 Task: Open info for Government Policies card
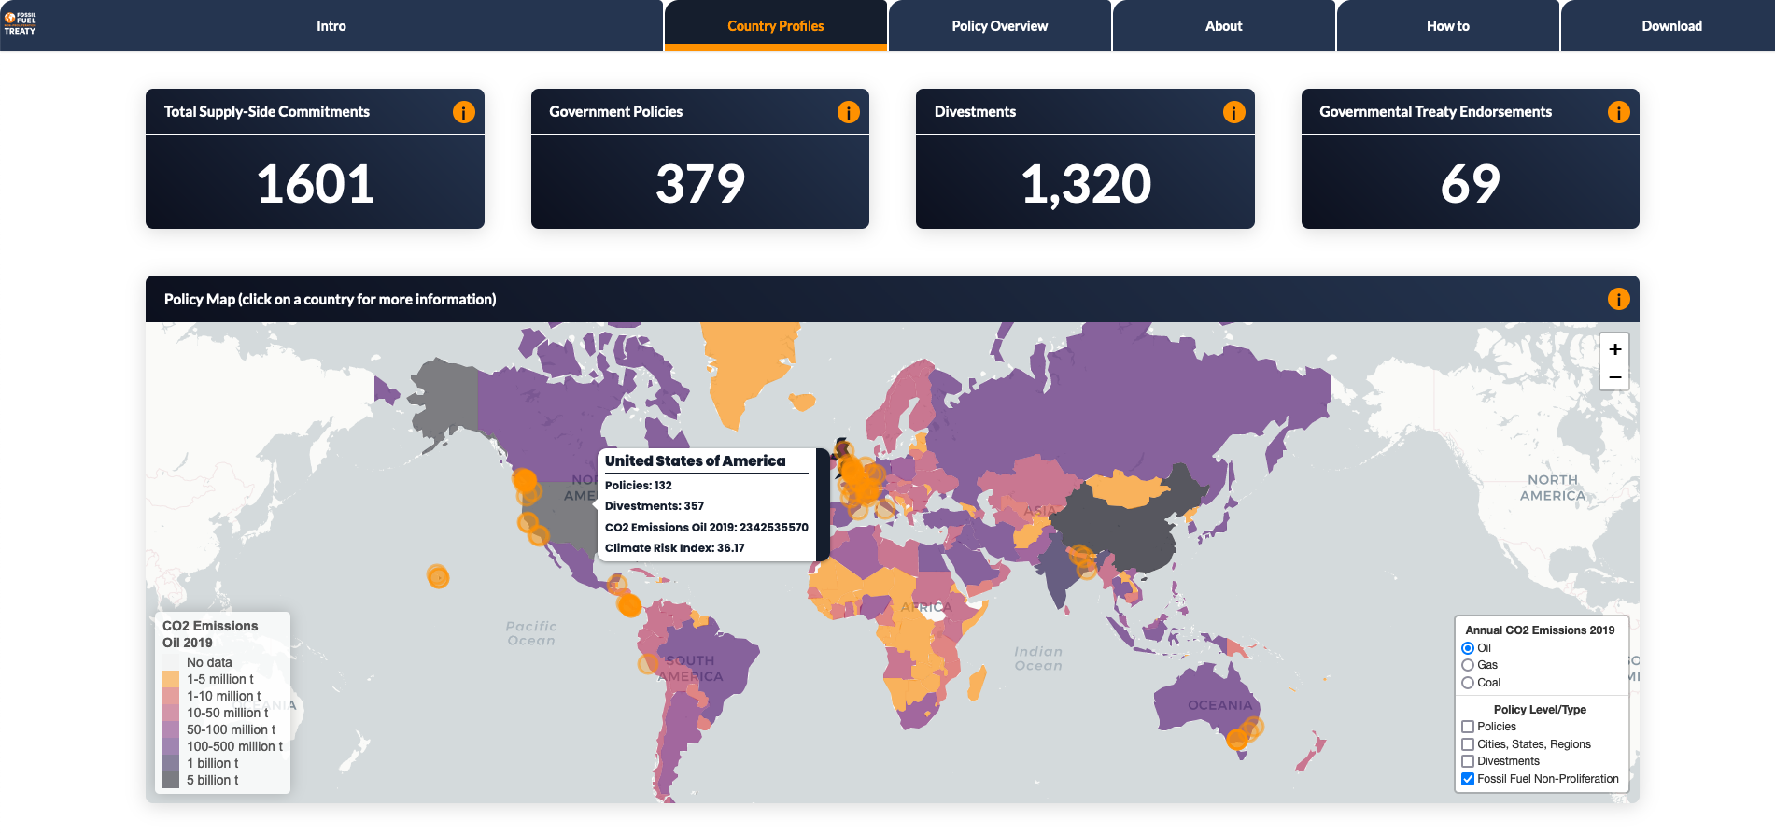tap(849, 112)
